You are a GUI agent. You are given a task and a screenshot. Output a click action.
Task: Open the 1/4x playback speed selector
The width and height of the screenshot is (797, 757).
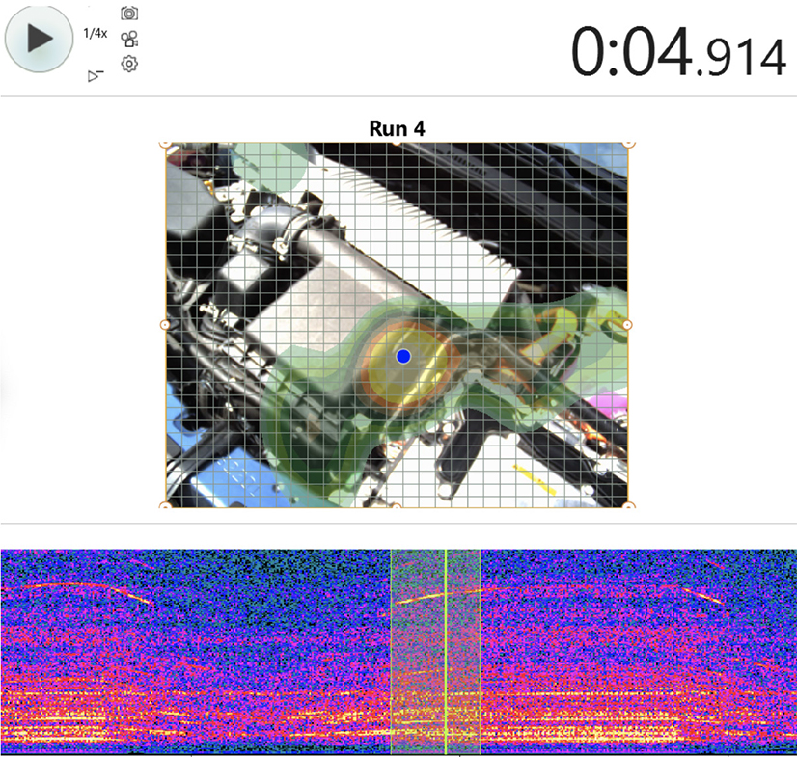[x=94, y=32]
